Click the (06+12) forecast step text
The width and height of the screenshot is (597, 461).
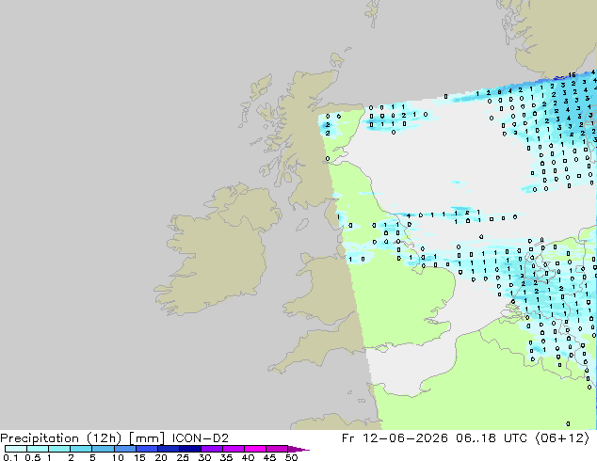point(562,438)
